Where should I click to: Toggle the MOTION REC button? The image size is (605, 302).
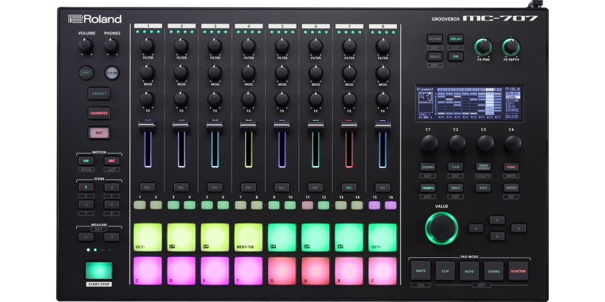pos(111,161)
